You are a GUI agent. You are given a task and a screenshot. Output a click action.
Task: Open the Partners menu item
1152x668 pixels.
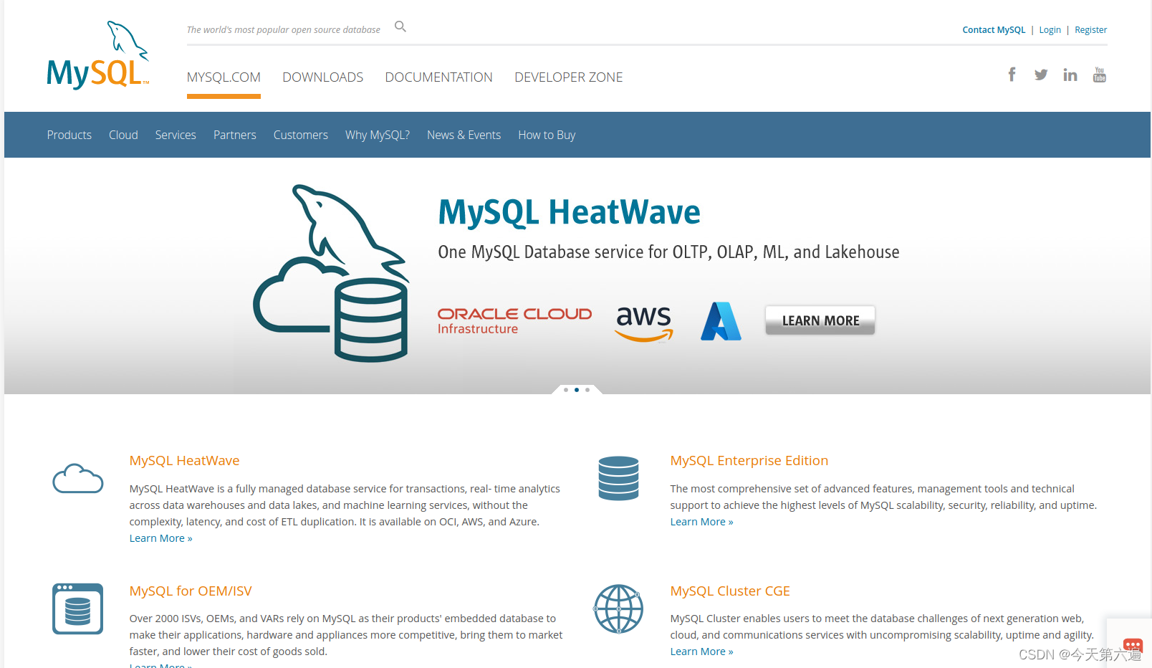point(235,135)
